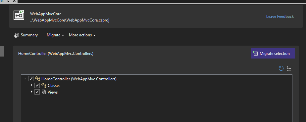Uncheck the Views checkbox

37,92
